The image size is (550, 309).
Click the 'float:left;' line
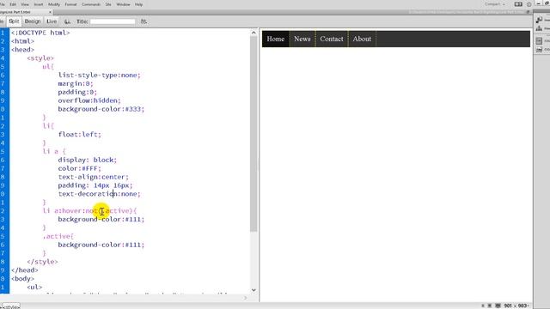coord(80,135)
